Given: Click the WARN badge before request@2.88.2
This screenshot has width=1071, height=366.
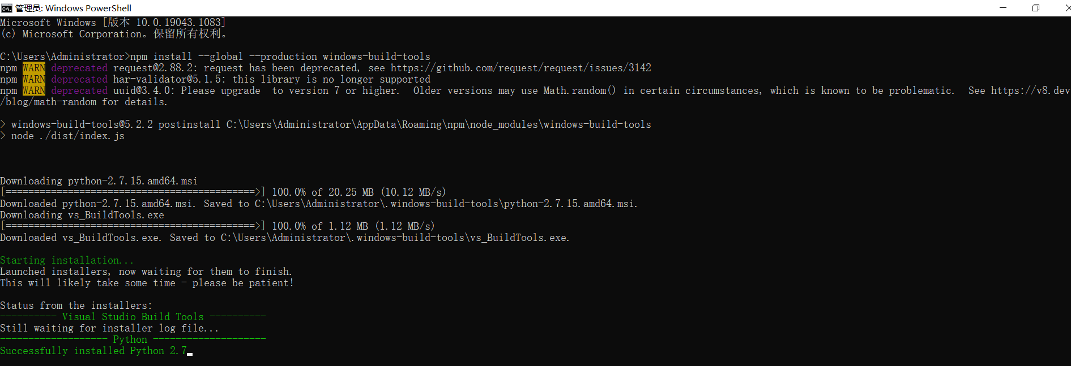Looking at the screenshot, I should click(x=34, y=68).
